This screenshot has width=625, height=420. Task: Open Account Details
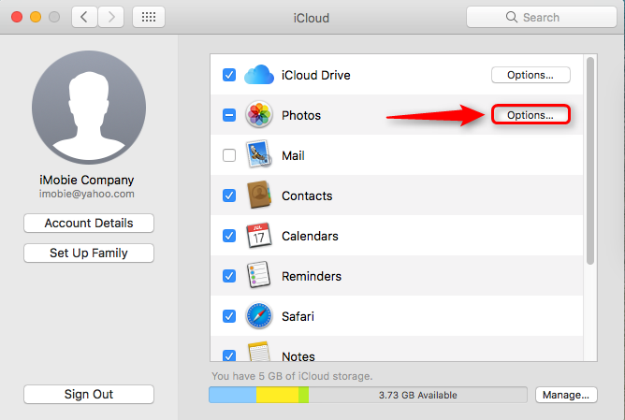coord(89,224)
